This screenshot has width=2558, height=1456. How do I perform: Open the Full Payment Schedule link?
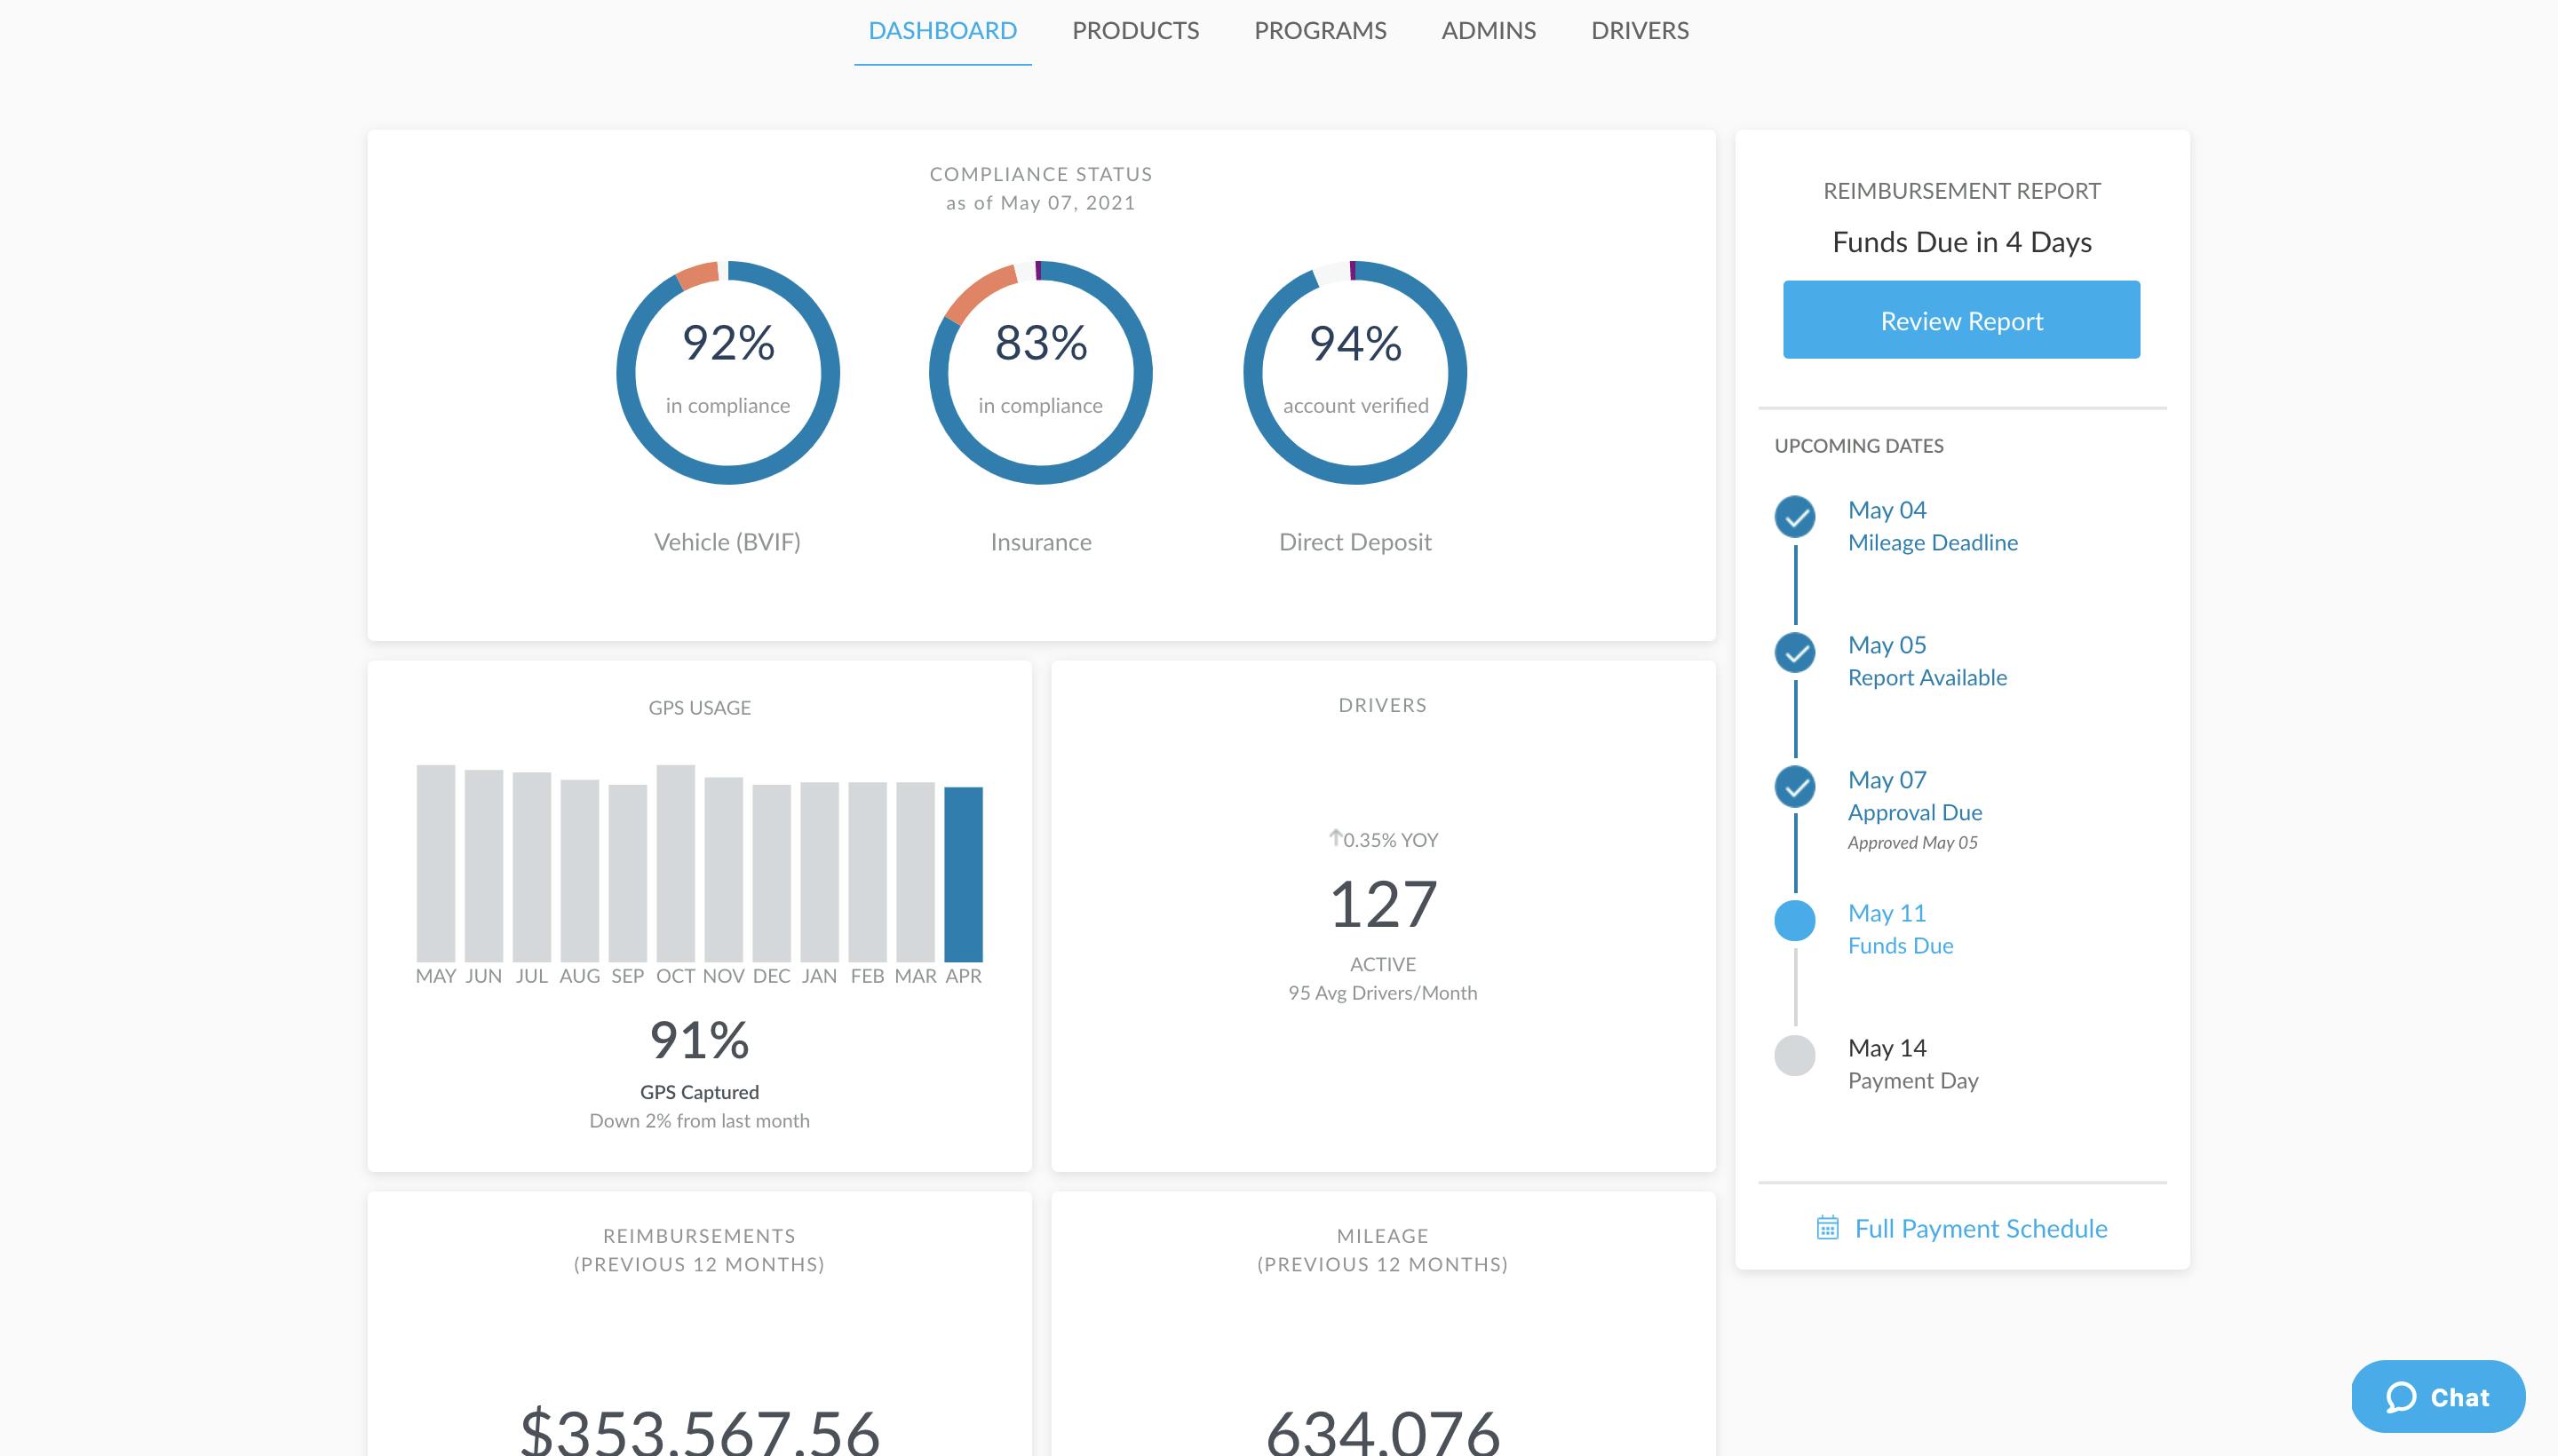tap(1980, 1228)
